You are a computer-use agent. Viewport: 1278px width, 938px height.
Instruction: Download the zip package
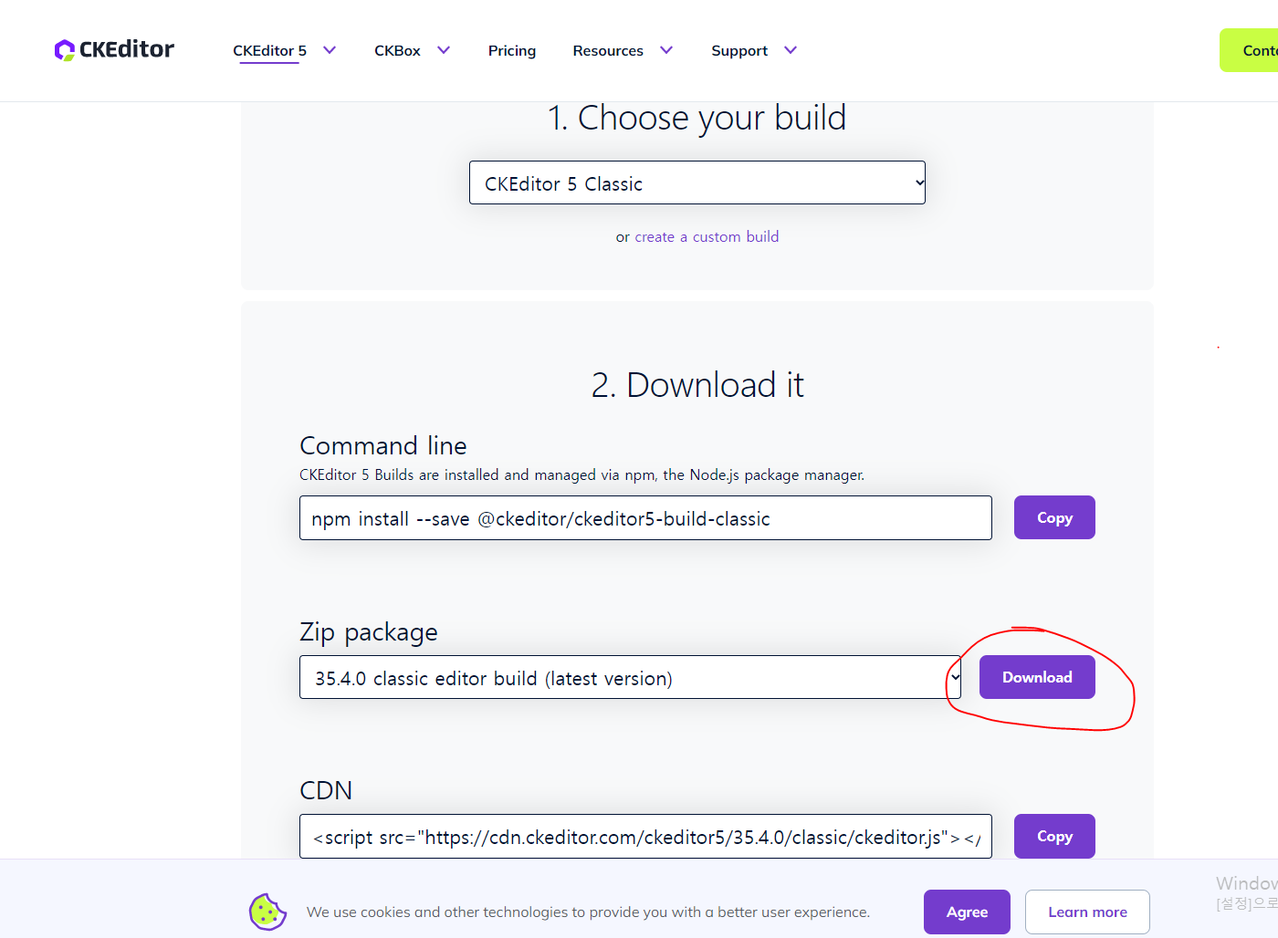1037,677
